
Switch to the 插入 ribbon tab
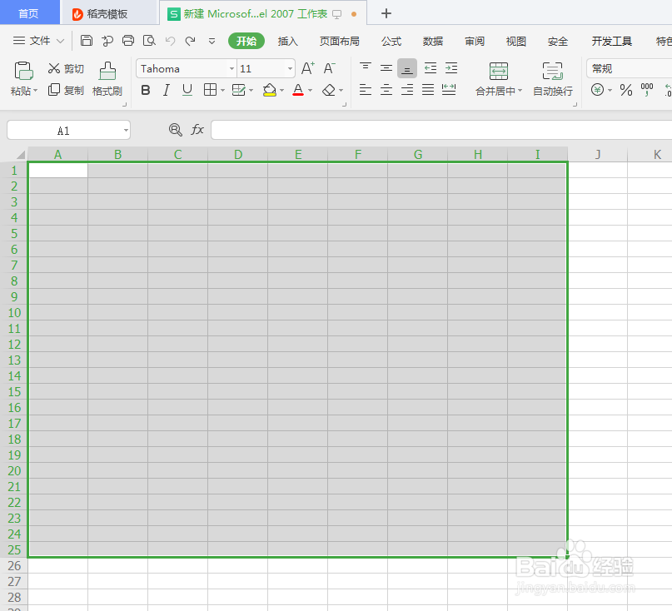tap(287, 41)
